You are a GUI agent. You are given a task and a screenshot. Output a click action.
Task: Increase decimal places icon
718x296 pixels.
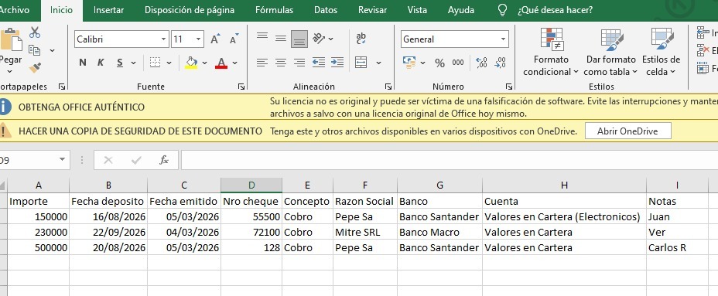click(482, 63)
